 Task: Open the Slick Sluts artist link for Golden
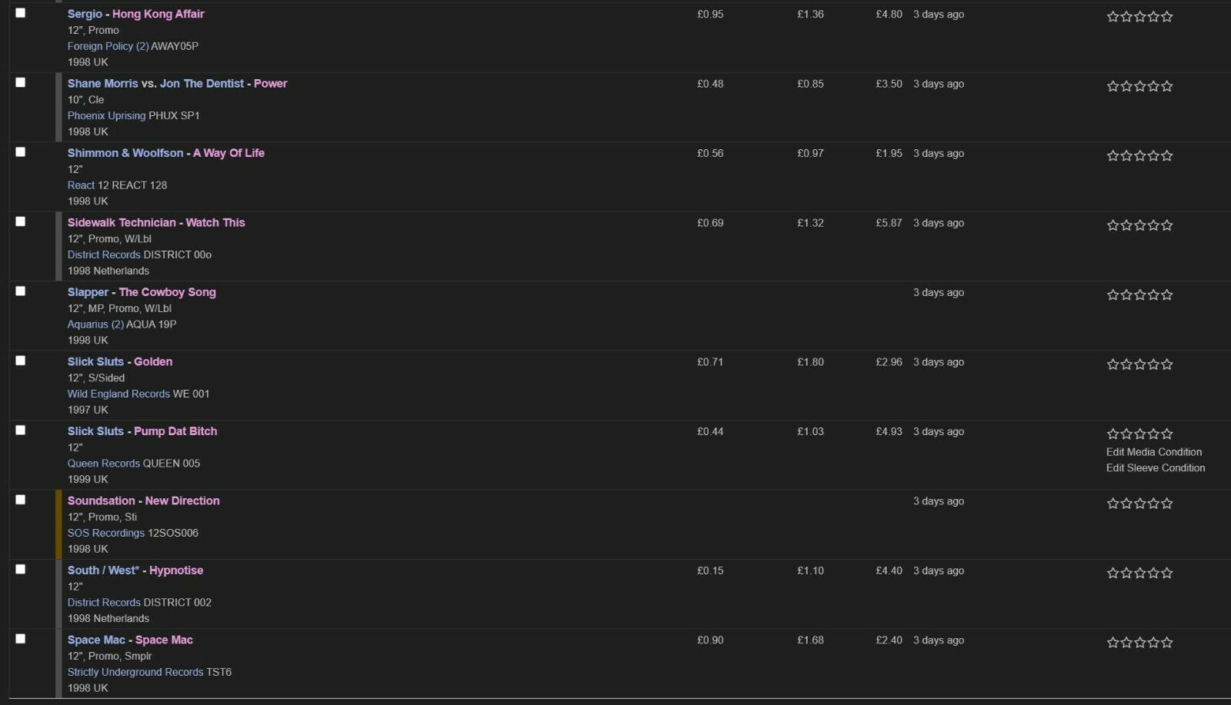pos(95,361)
